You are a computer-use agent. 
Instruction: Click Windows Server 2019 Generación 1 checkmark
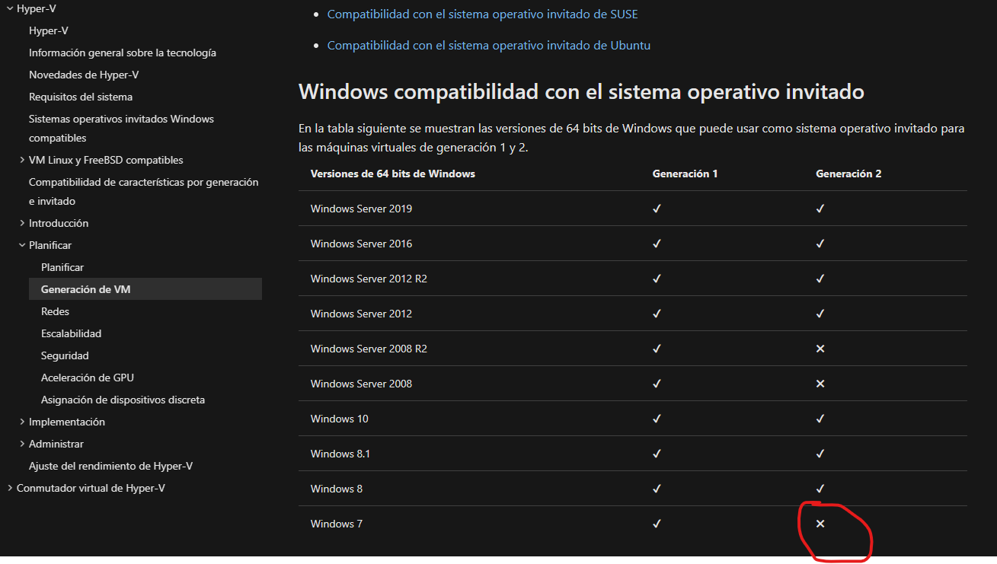point(657,209)
